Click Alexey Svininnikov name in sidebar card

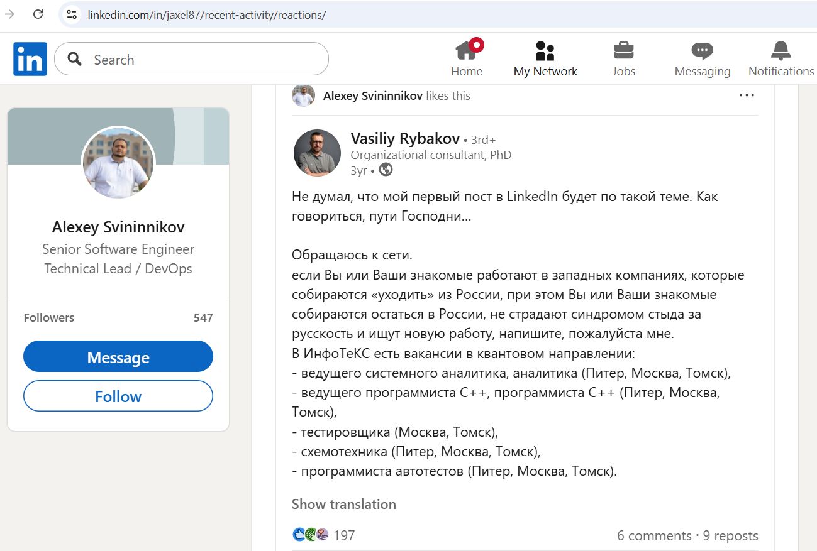tap(118, 227)
